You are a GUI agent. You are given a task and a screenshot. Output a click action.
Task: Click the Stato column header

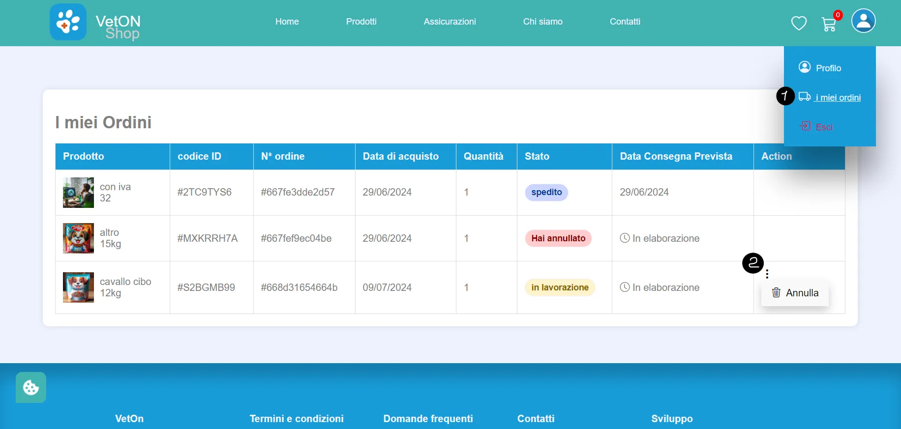click(x=565, y=156)
